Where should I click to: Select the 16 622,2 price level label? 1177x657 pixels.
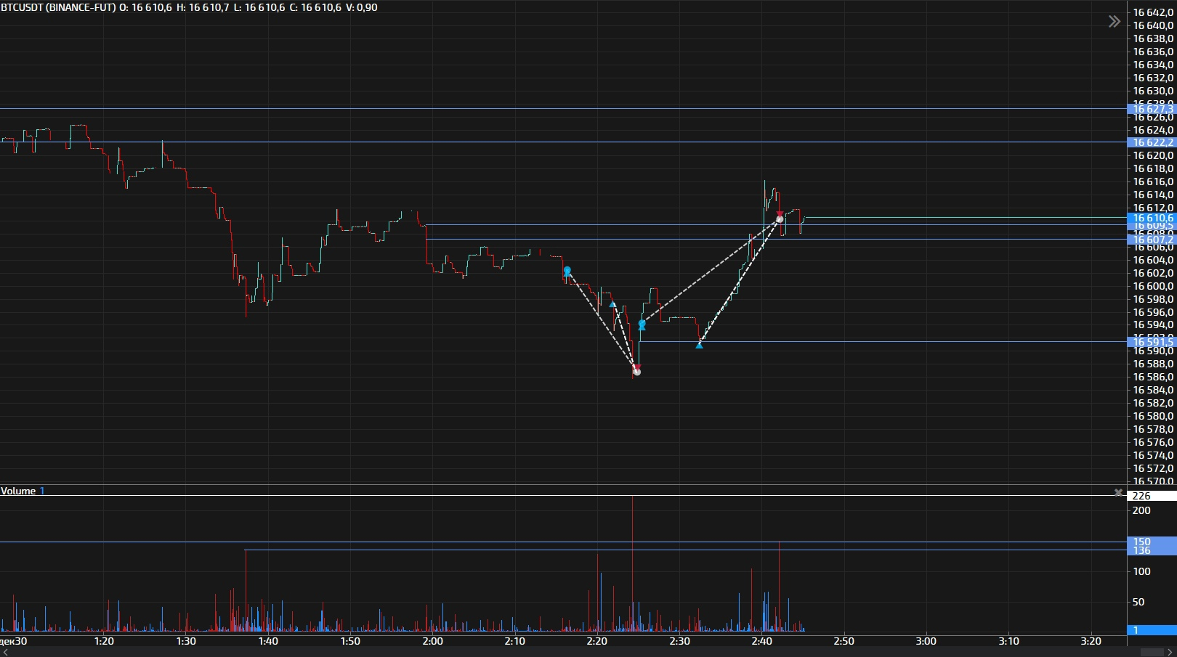[1152, 142]
